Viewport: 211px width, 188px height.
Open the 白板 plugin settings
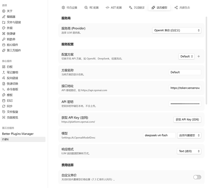pos(23,67)
